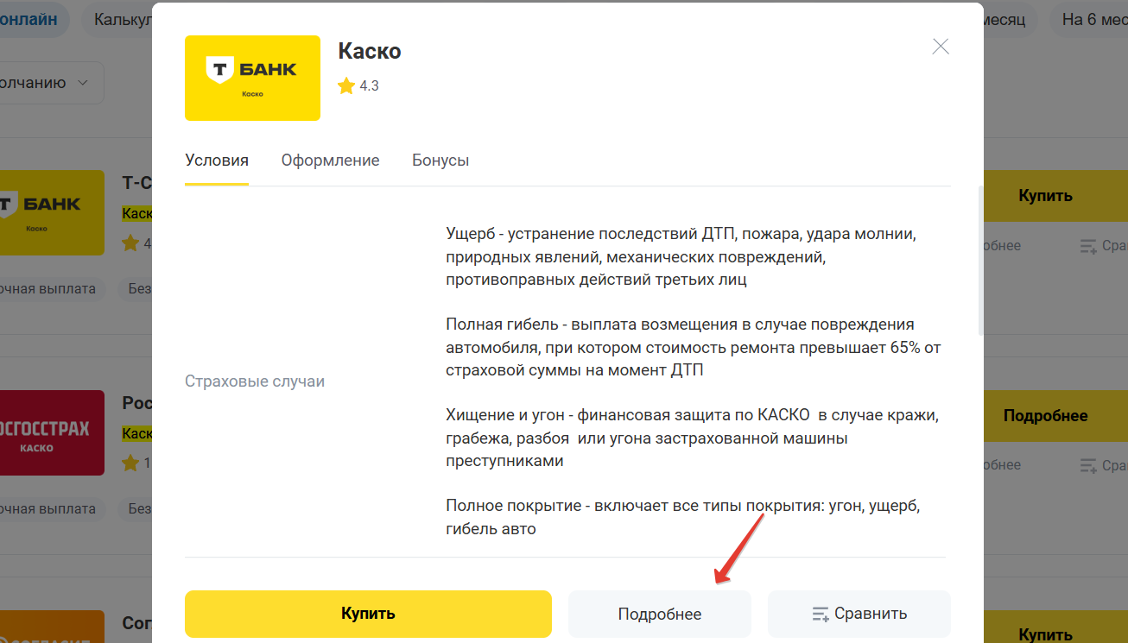This screenshot has width=1128, height=643.
Task: Click Подробнее button on background Росгосстрах card
Action: [x=1055, y=415]
